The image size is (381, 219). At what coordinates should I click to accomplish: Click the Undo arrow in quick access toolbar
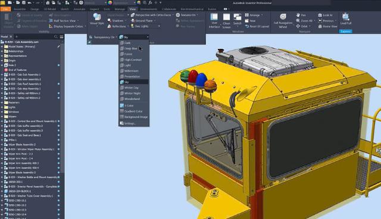tap(30, 2)
